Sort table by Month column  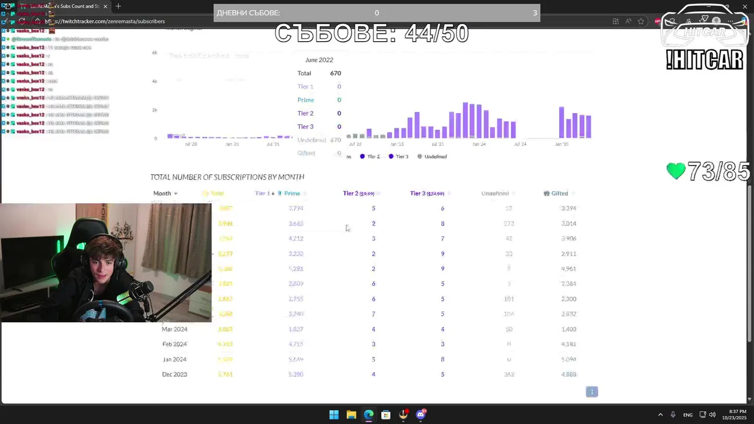tap(165, 193)
